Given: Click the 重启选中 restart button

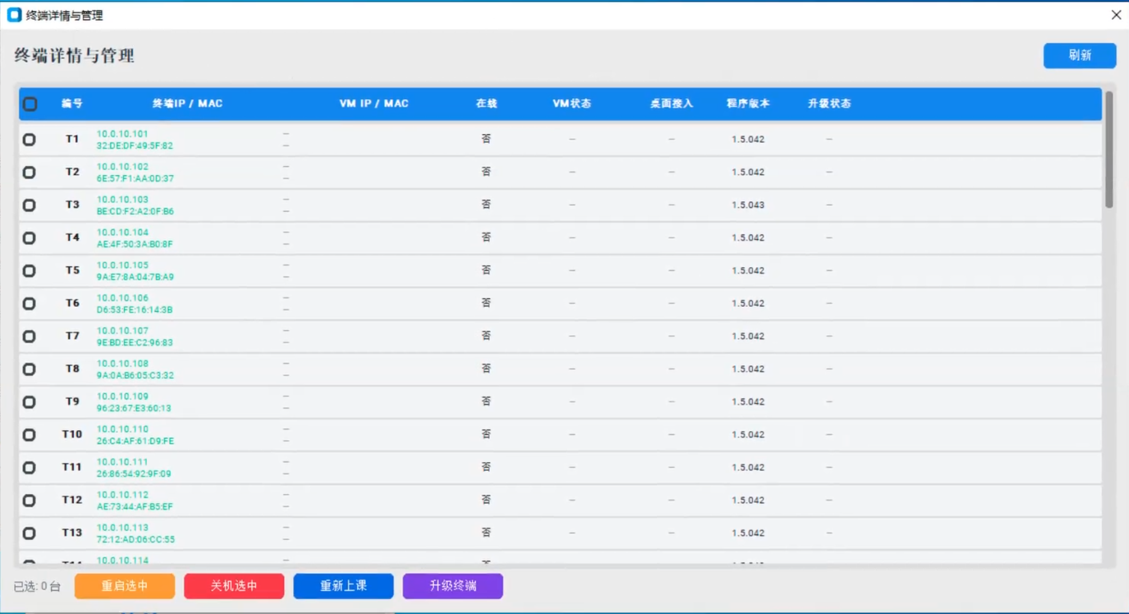Looking at the screenshot, I should 125,586.
